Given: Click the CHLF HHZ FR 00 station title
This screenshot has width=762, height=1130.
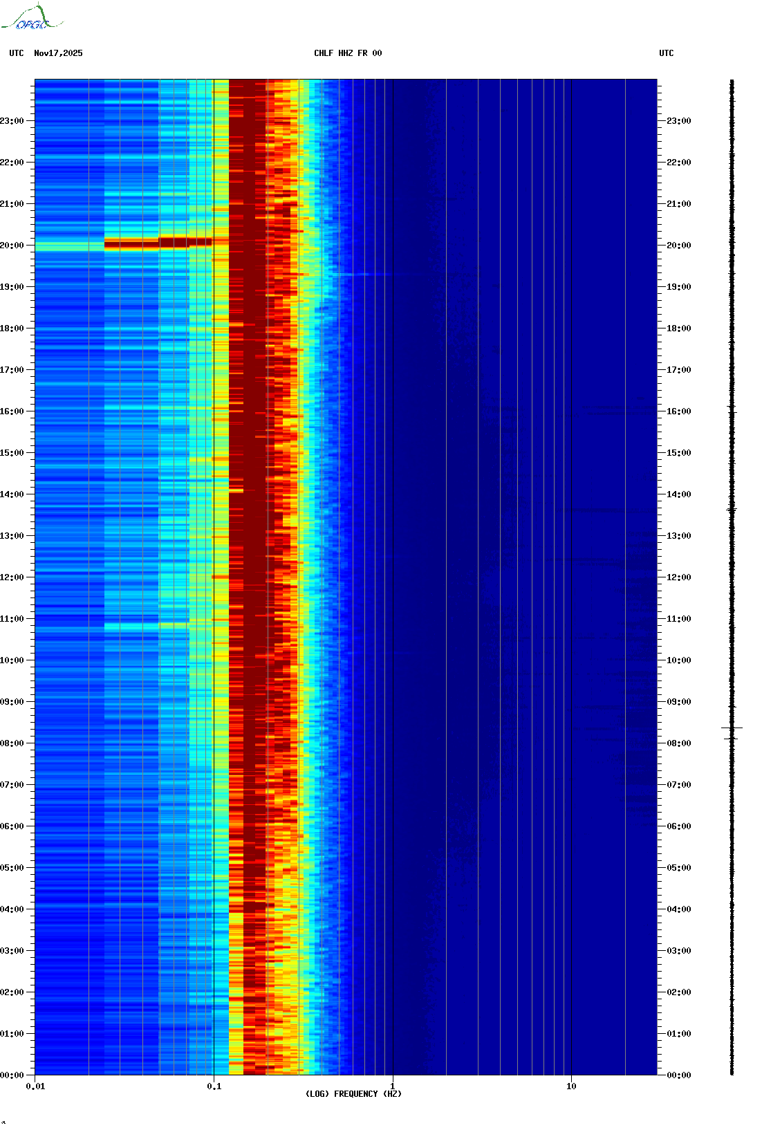Looking at the screenshot, I should click(348, 53).
